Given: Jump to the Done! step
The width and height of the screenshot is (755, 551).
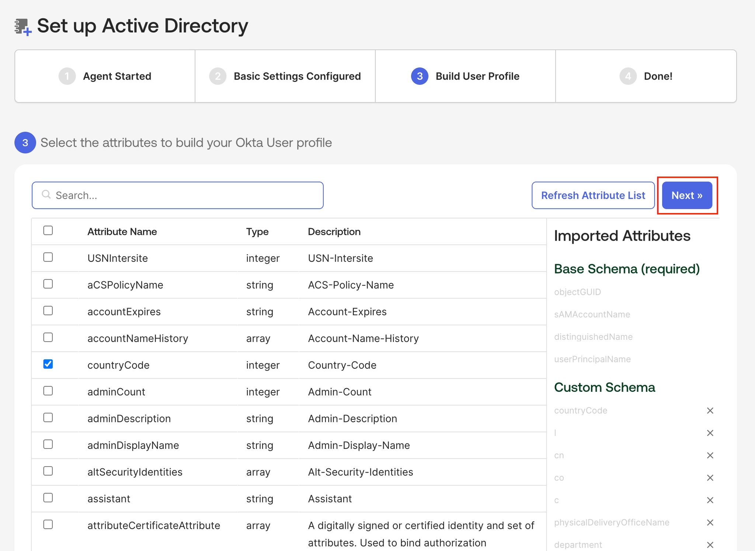Looking at the screenshot, I should point(646,76).
